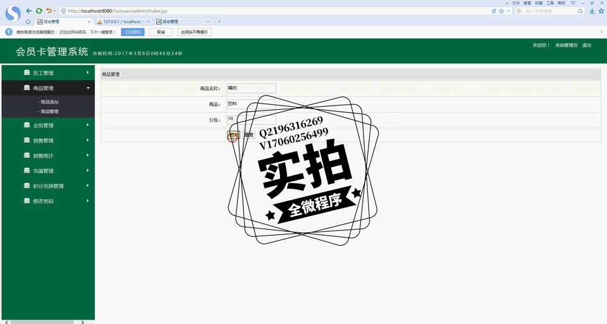The width and height of the screenshot is (607, 324).
Task: Click the 记住密码 button
Action: [x=133, y=32]
